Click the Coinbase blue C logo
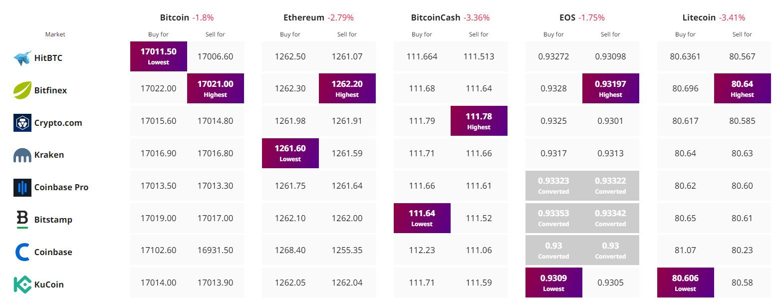Screen dimensions: 772x299 pyautogui.click(x=22, y=252)
